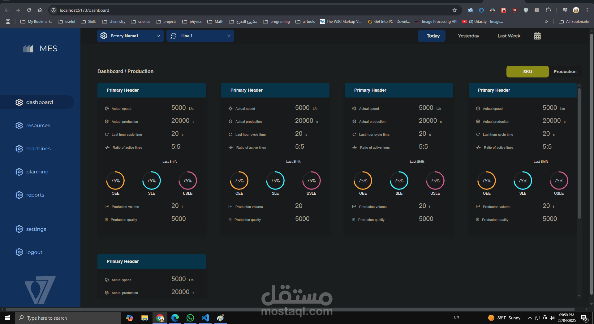The image size is (594, 324).
Task: Select the Yesterday date filter
Action: 468,36
